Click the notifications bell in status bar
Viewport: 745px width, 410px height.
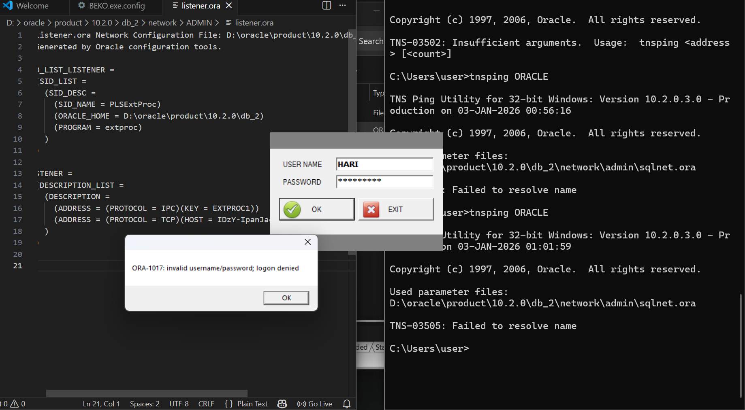[347, 404]
